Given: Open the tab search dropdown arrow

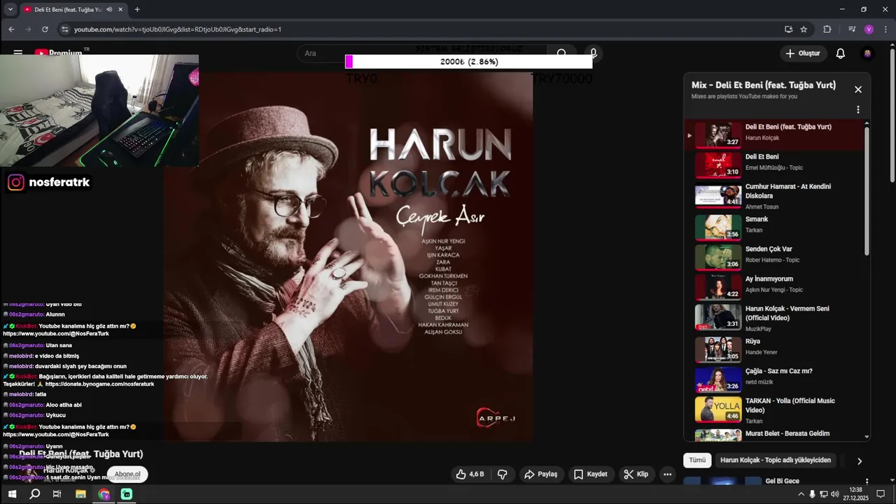Looking at the screenshot, I should click(x=10, y=10).
